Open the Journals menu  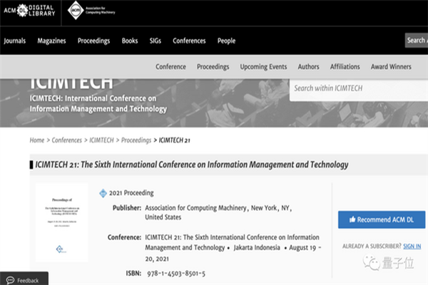[x=15, y=41]
